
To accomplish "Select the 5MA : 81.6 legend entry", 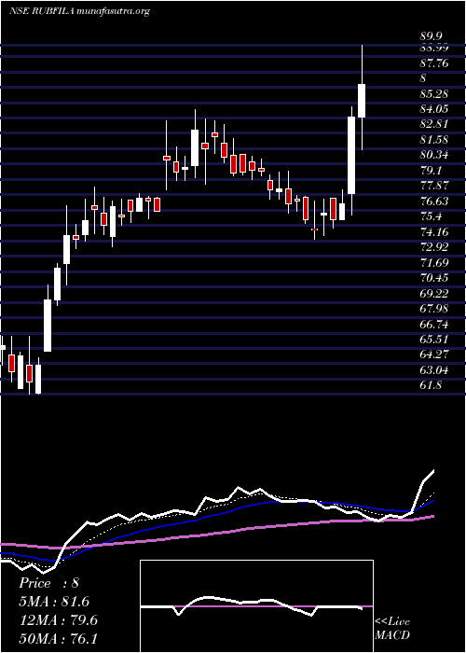I will click(x=54, y=602).
